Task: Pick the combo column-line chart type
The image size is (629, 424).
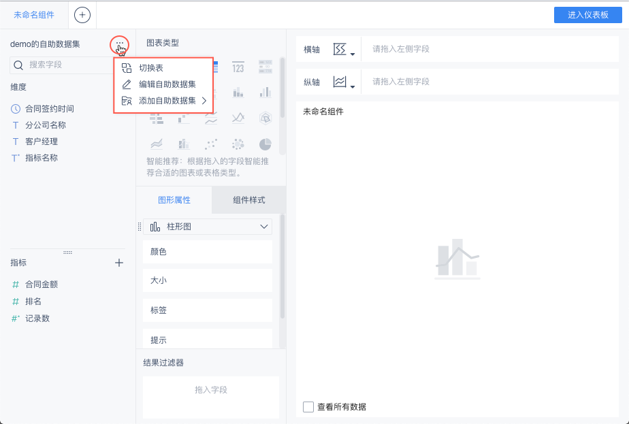Action: 184,144
